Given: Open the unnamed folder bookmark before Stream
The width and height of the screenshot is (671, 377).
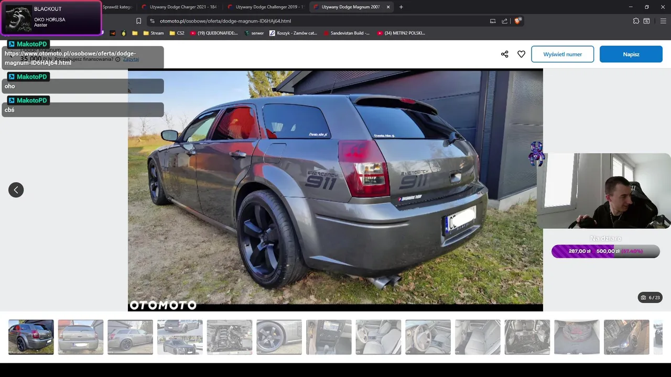Looking at the screenshot, I should point(135,33).
